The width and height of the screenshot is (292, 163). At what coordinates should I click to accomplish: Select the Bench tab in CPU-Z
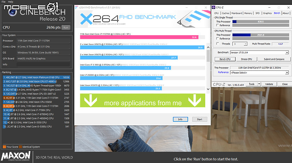click(277, 13)
